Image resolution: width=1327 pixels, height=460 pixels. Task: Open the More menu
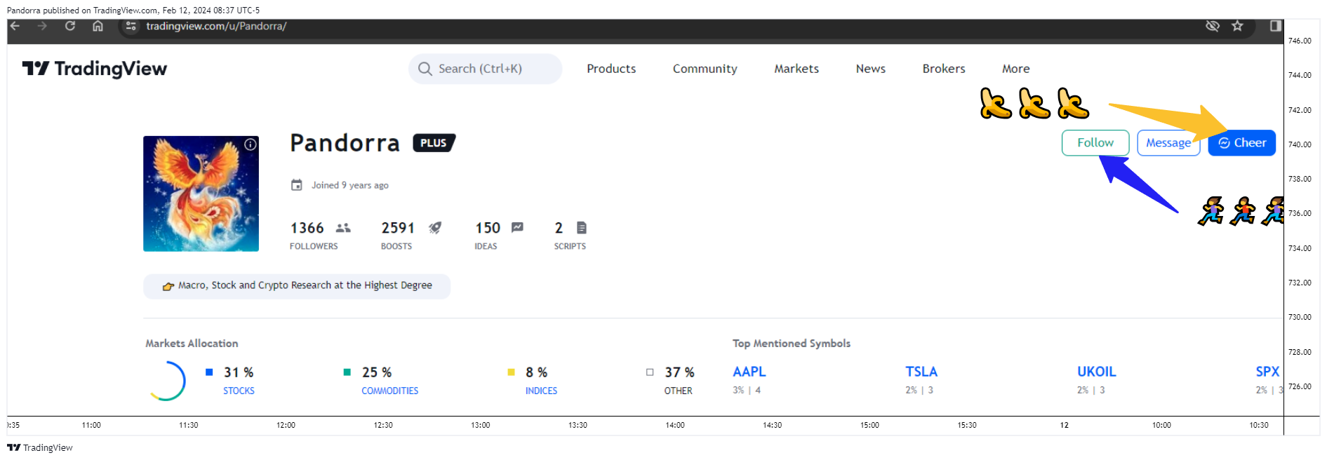[1015, 69]
